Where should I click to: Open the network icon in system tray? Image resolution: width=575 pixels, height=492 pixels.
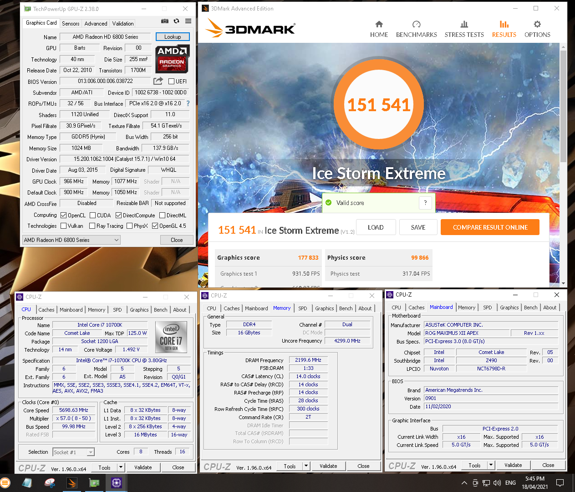pos(486,483)
